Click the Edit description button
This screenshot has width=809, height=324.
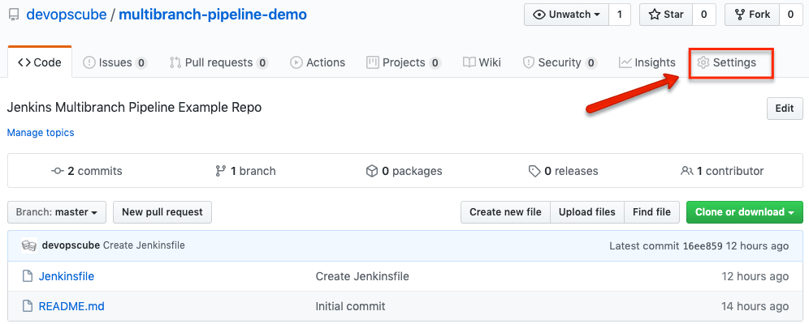tap(784, 109)
